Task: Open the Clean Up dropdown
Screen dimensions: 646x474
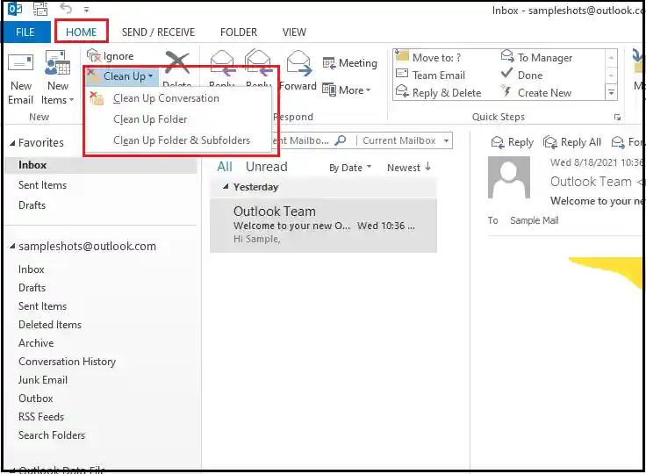Action: 123,76
